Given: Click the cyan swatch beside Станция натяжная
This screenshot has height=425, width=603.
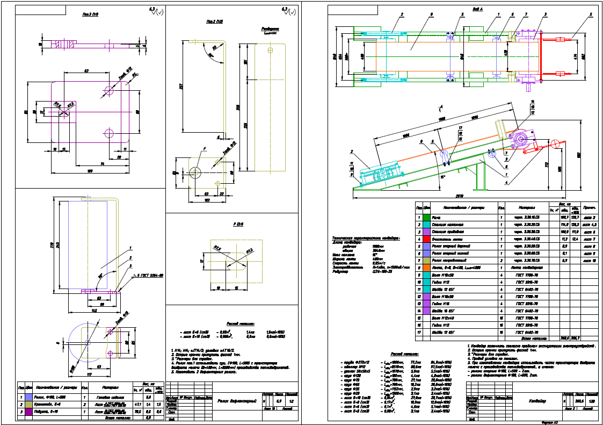Looking at the screenshot, I should pyautogui.click(x=426, y=225).
